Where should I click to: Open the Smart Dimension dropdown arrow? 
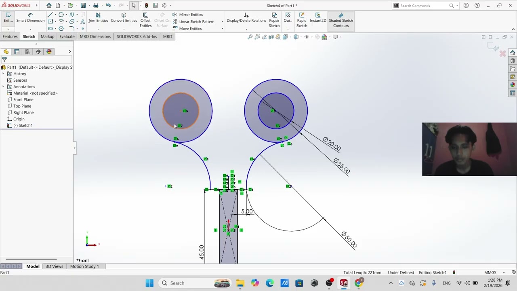(x=30, y=29)
